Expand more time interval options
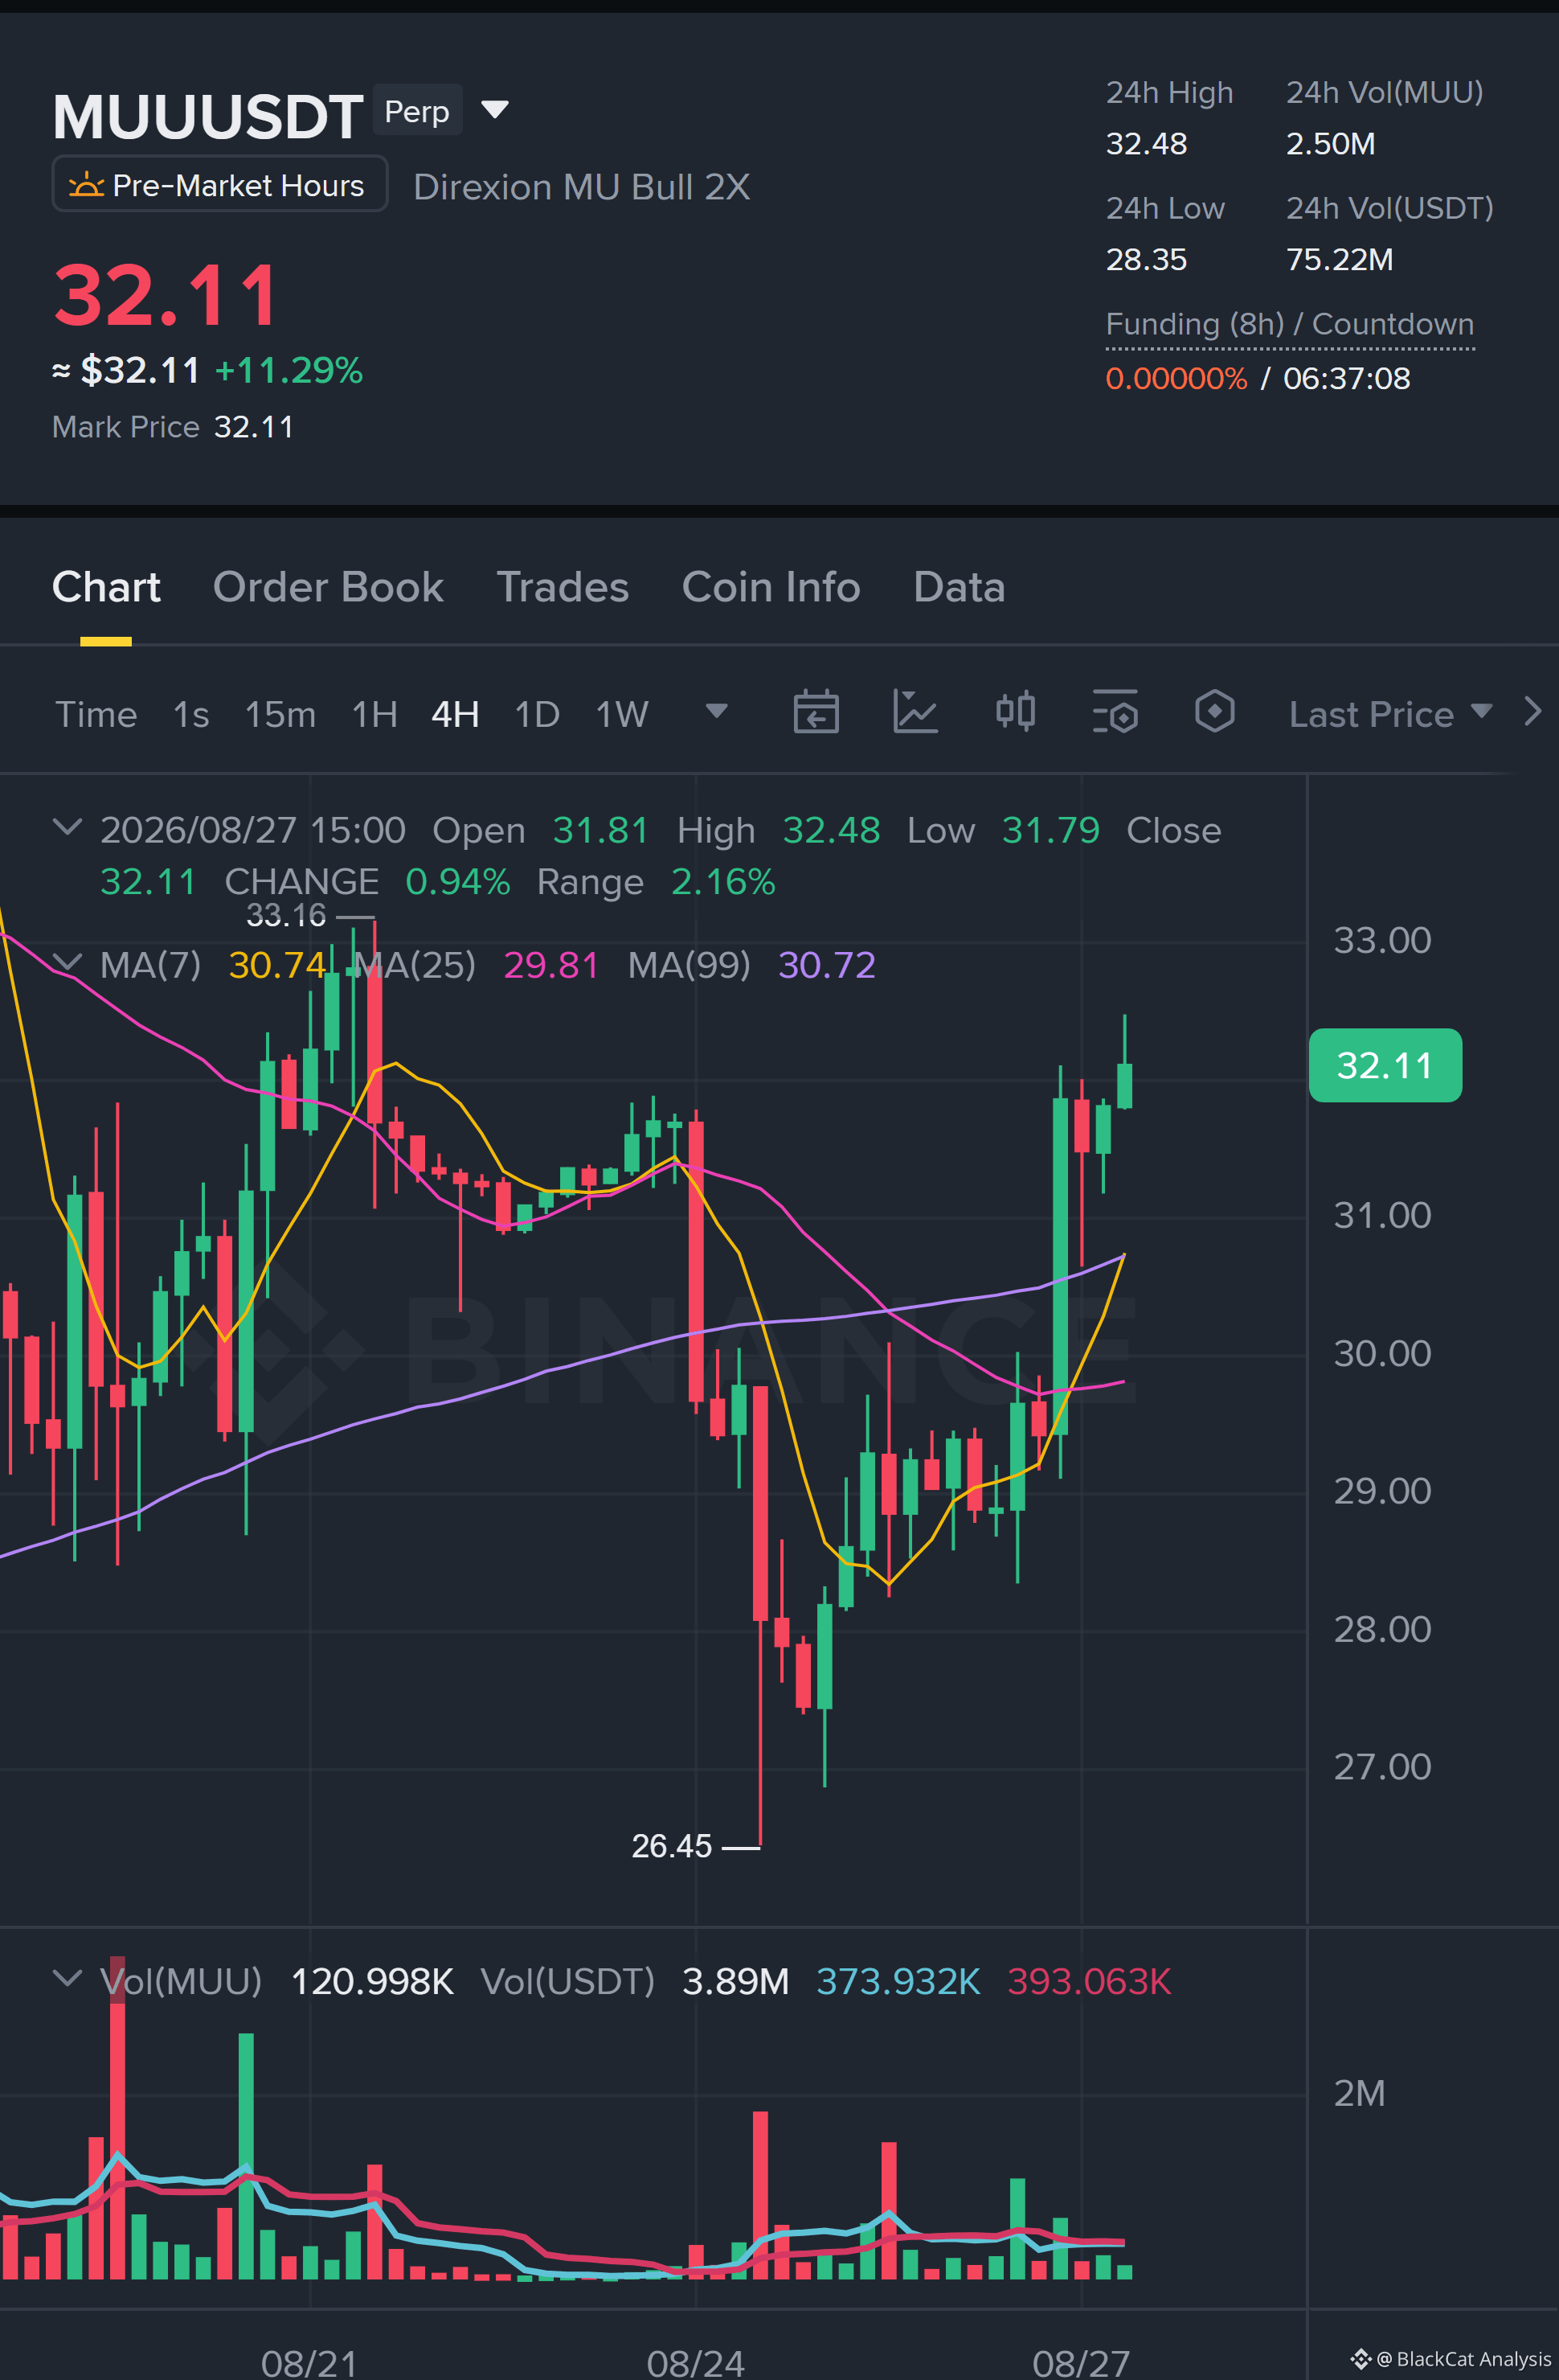The width and height of the screenshot is (1559, 2380). coord(717,711)
